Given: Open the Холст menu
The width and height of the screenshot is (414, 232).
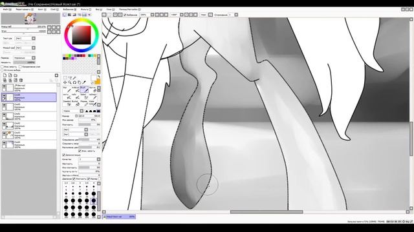Looking at the screenshot, I should (41, 10).
